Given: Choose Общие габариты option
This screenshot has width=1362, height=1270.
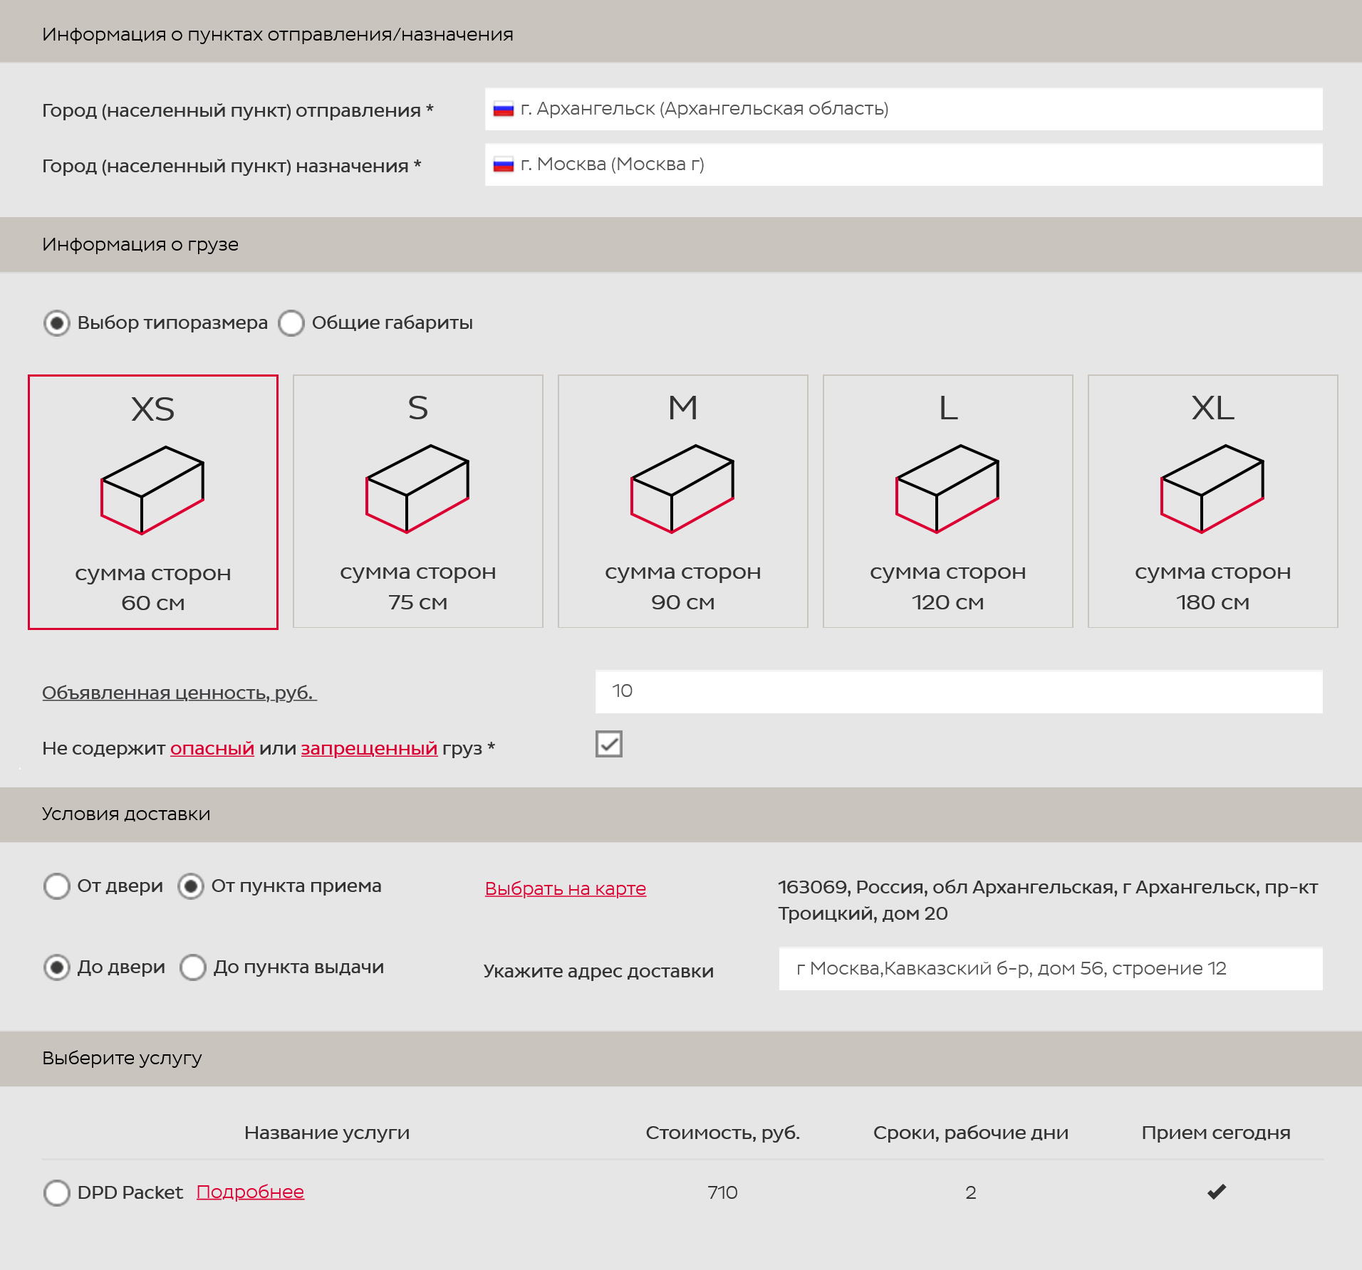Looking at the screenshot, I should coord(291,323).
